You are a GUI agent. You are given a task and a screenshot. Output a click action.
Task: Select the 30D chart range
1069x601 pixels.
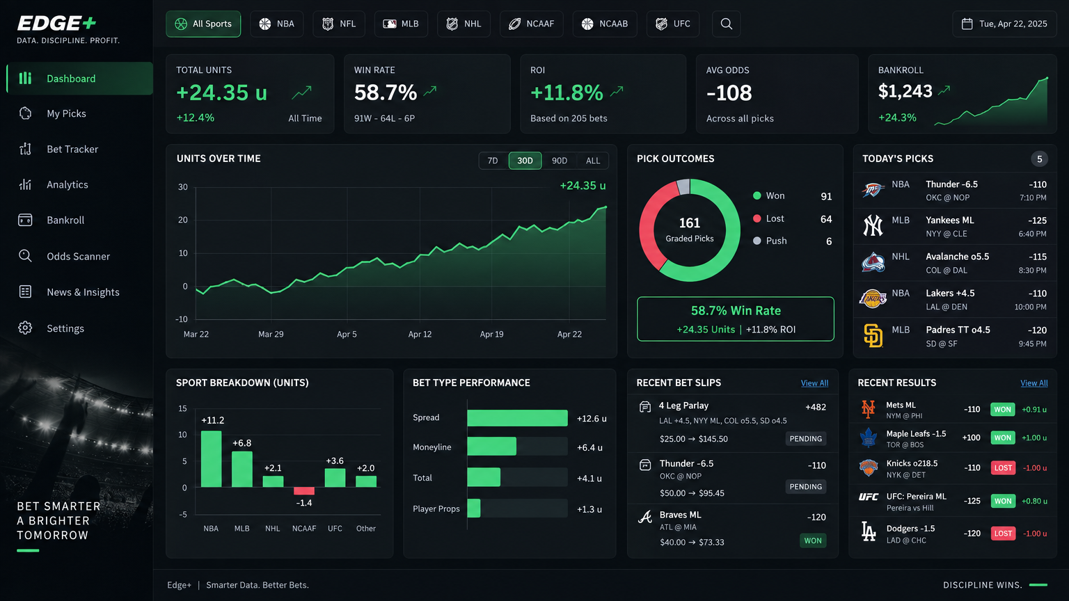coord(525,161)
